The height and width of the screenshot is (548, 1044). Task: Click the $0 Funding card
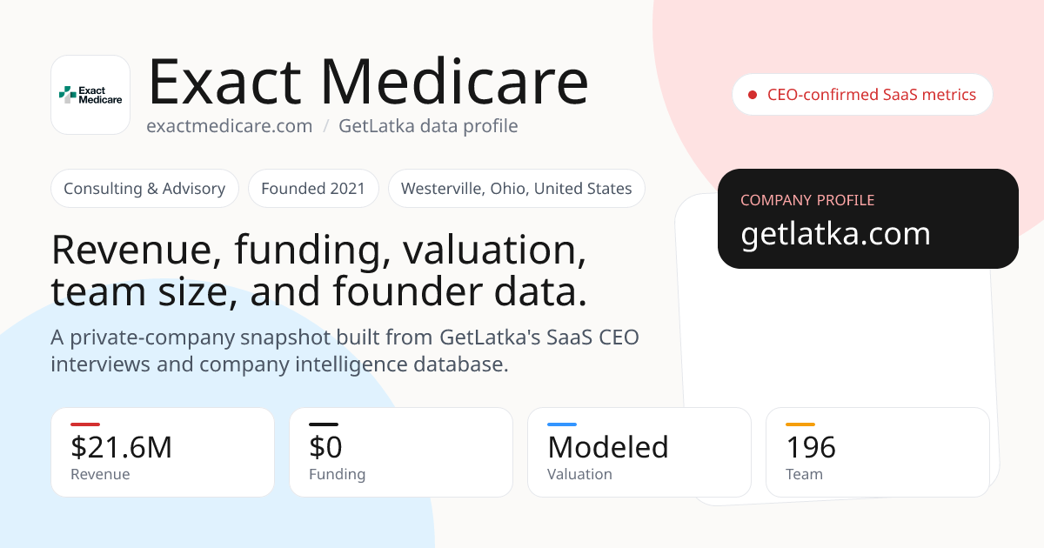(x=401, y=452)
